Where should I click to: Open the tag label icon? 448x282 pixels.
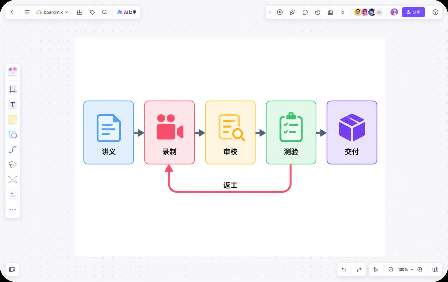[92, 12]
